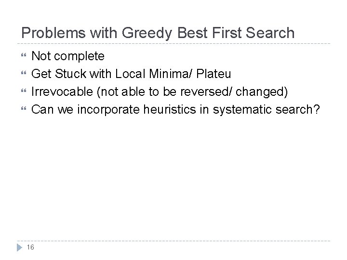This screenshot has height=260, width=347.
Task: Click the dashed divider line under the title
Action: pyautogui.click(x=173, y=43)
